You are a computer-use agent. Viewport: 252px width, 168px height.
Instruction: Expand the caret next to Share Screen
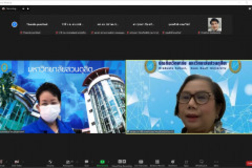click(109, 162)
